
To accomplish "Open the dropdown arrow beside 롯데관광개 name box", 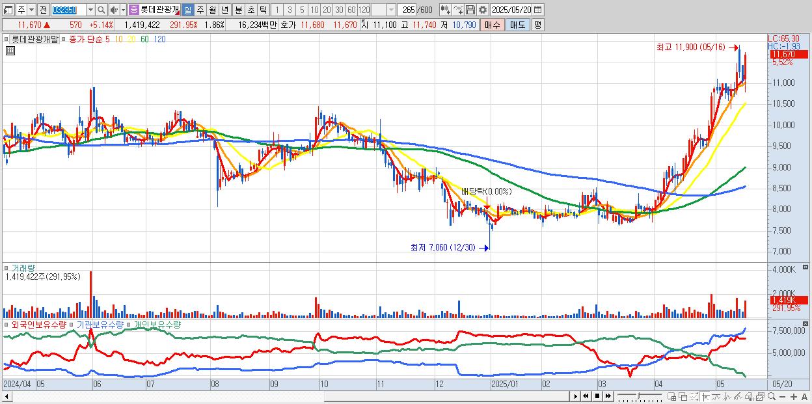I will pos(178,14).
